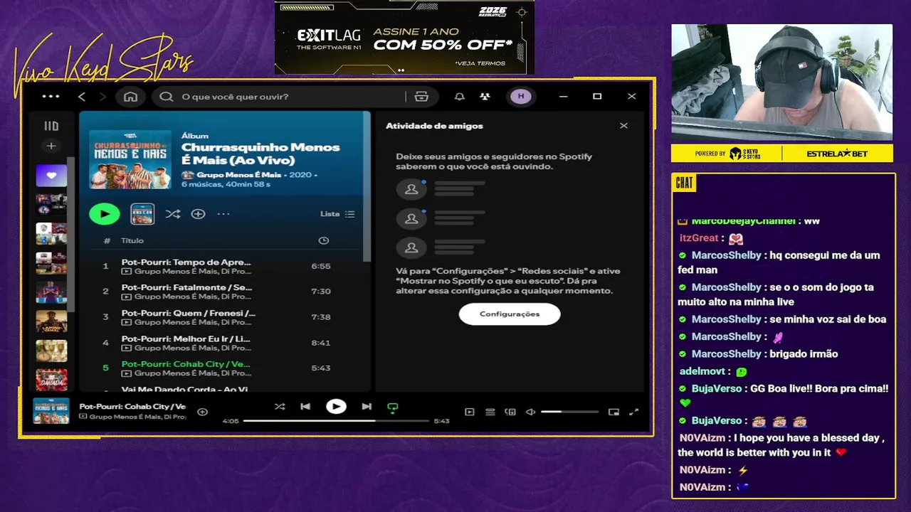Save the album with the plus circle icon
This screenshot has height=512, width=911.
pyautogui.click(x=198, y=214)
